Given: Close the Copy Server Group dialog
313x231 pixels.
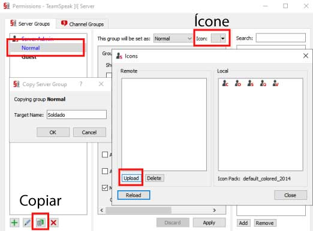Looking at the screenshot, I should (x=101, y=84).
